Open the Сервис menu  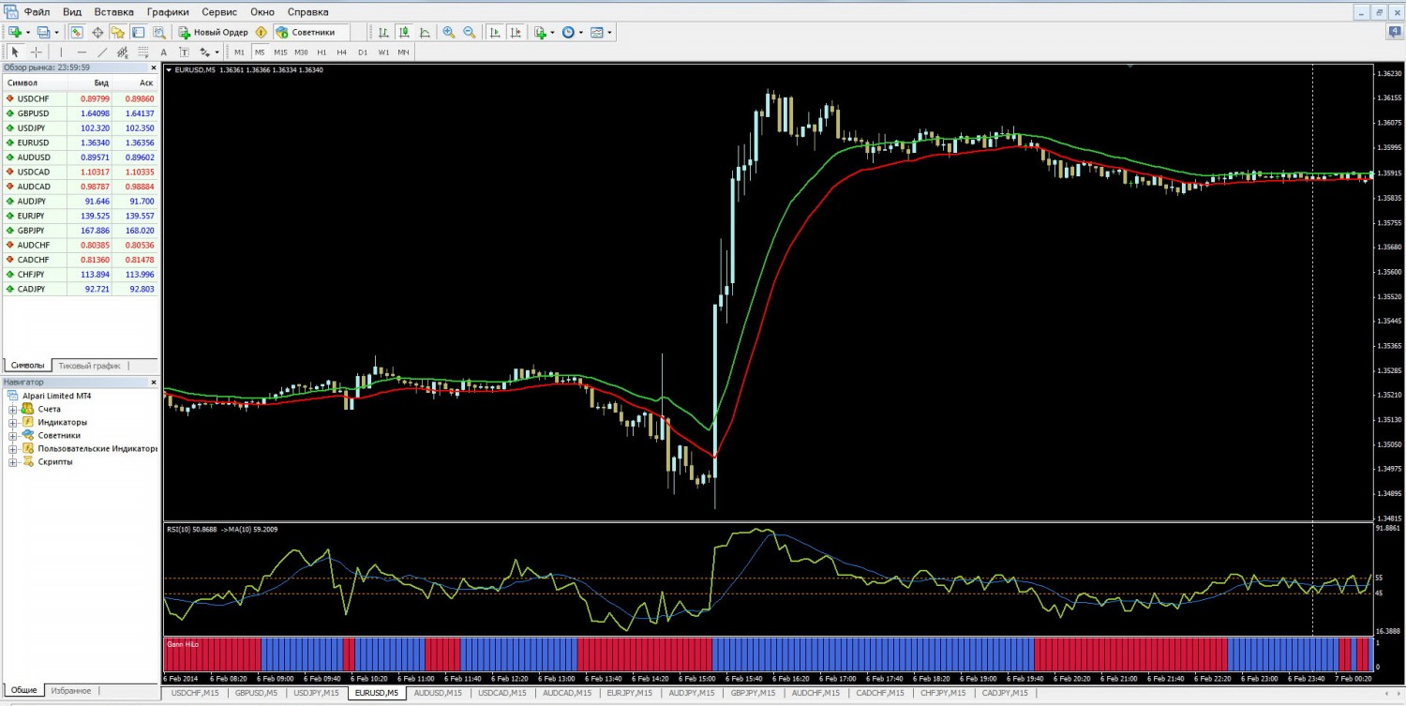(219, 12)
